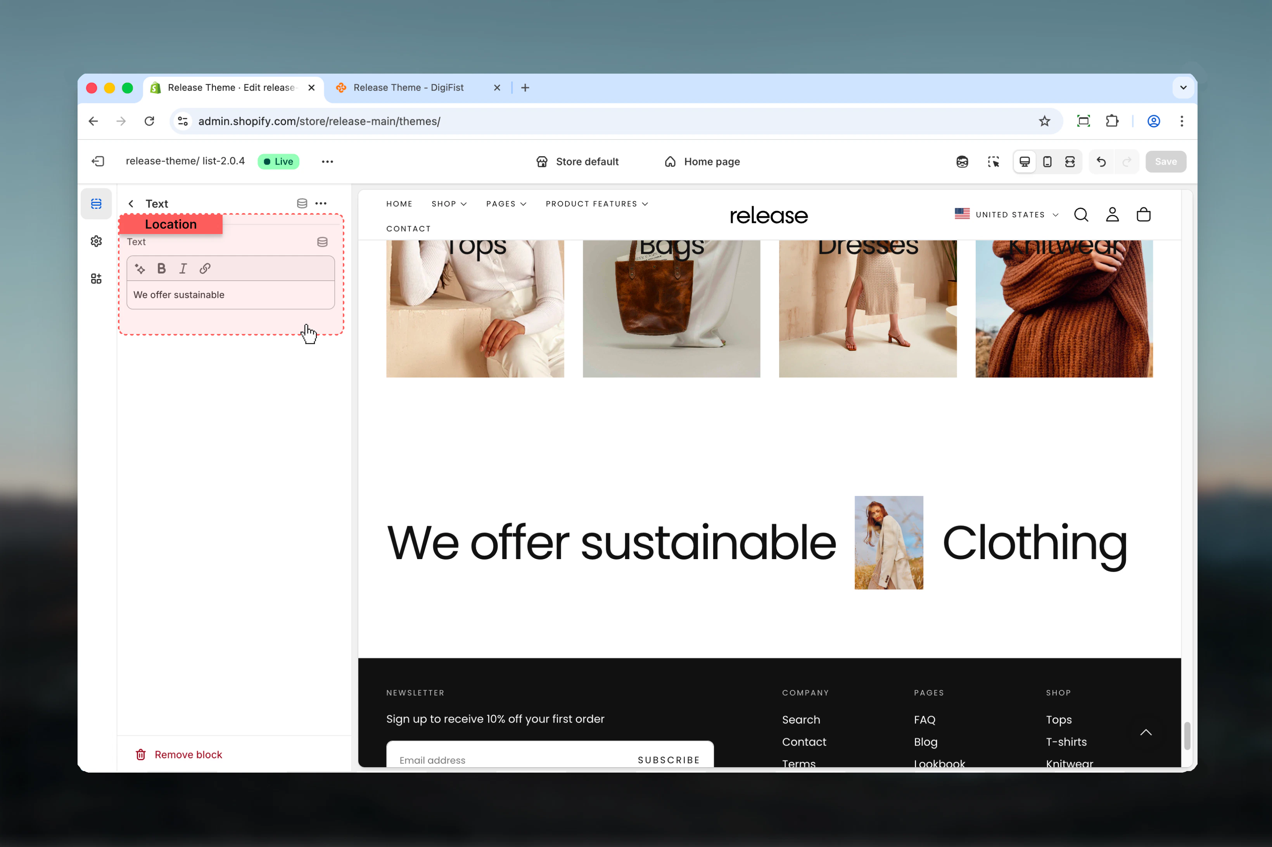1272x847 pixels.
Task: Click the Save button
Action: click(1165, 162)
